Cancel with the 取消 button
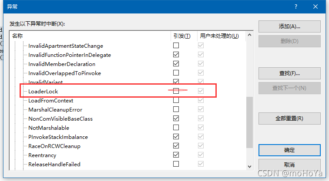329x181 pixels. pyautogui.click(x=289, y=165)
